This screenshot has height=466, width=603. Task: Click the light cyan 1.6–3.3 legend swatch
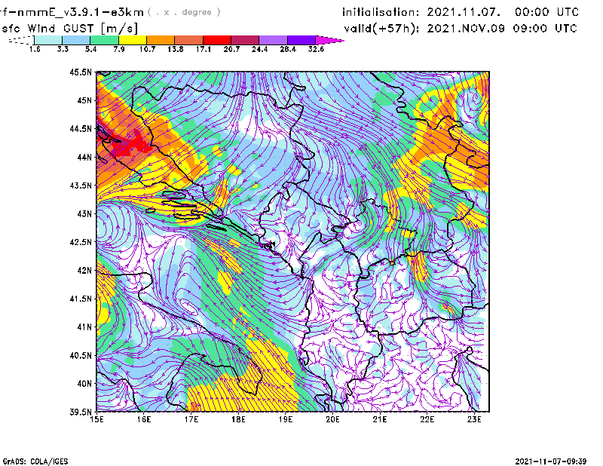pyautogui.click(x=48, y=40)
